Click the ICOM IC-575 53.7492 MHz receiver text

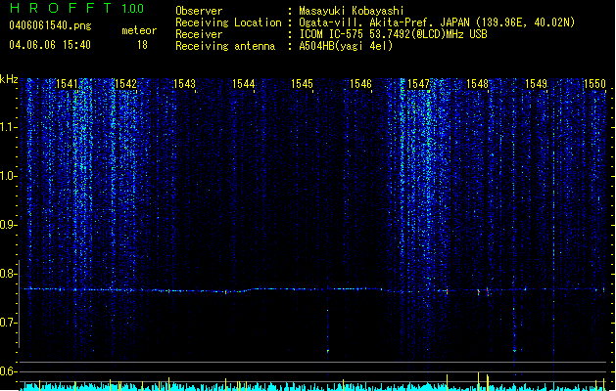click(x=394, y=34)
